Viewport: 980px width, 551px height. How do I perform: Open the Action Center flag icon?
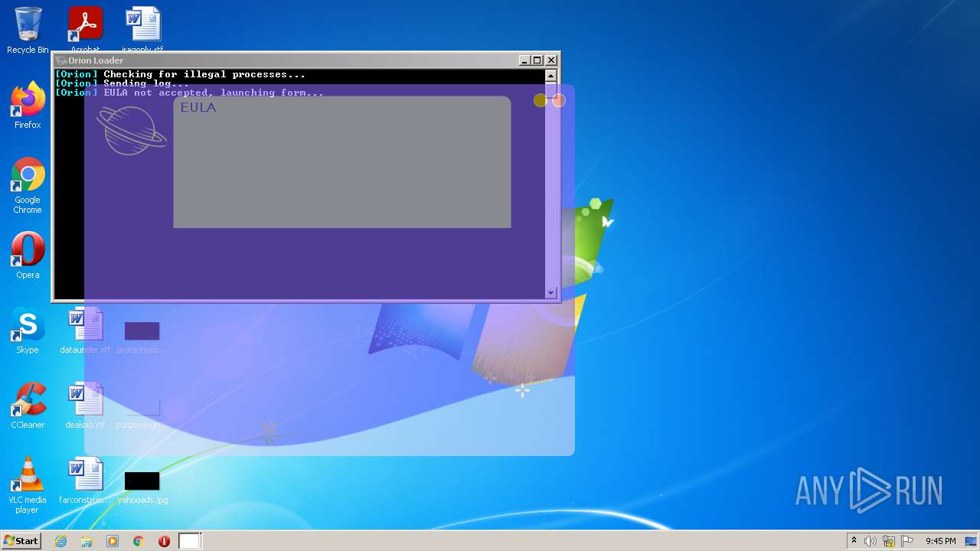tap(907, 541)
